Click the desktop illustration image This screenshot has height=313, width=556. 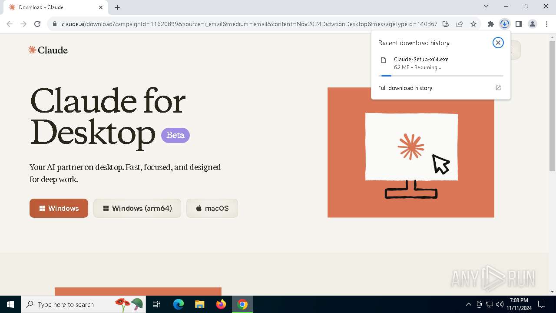point(411,153)
